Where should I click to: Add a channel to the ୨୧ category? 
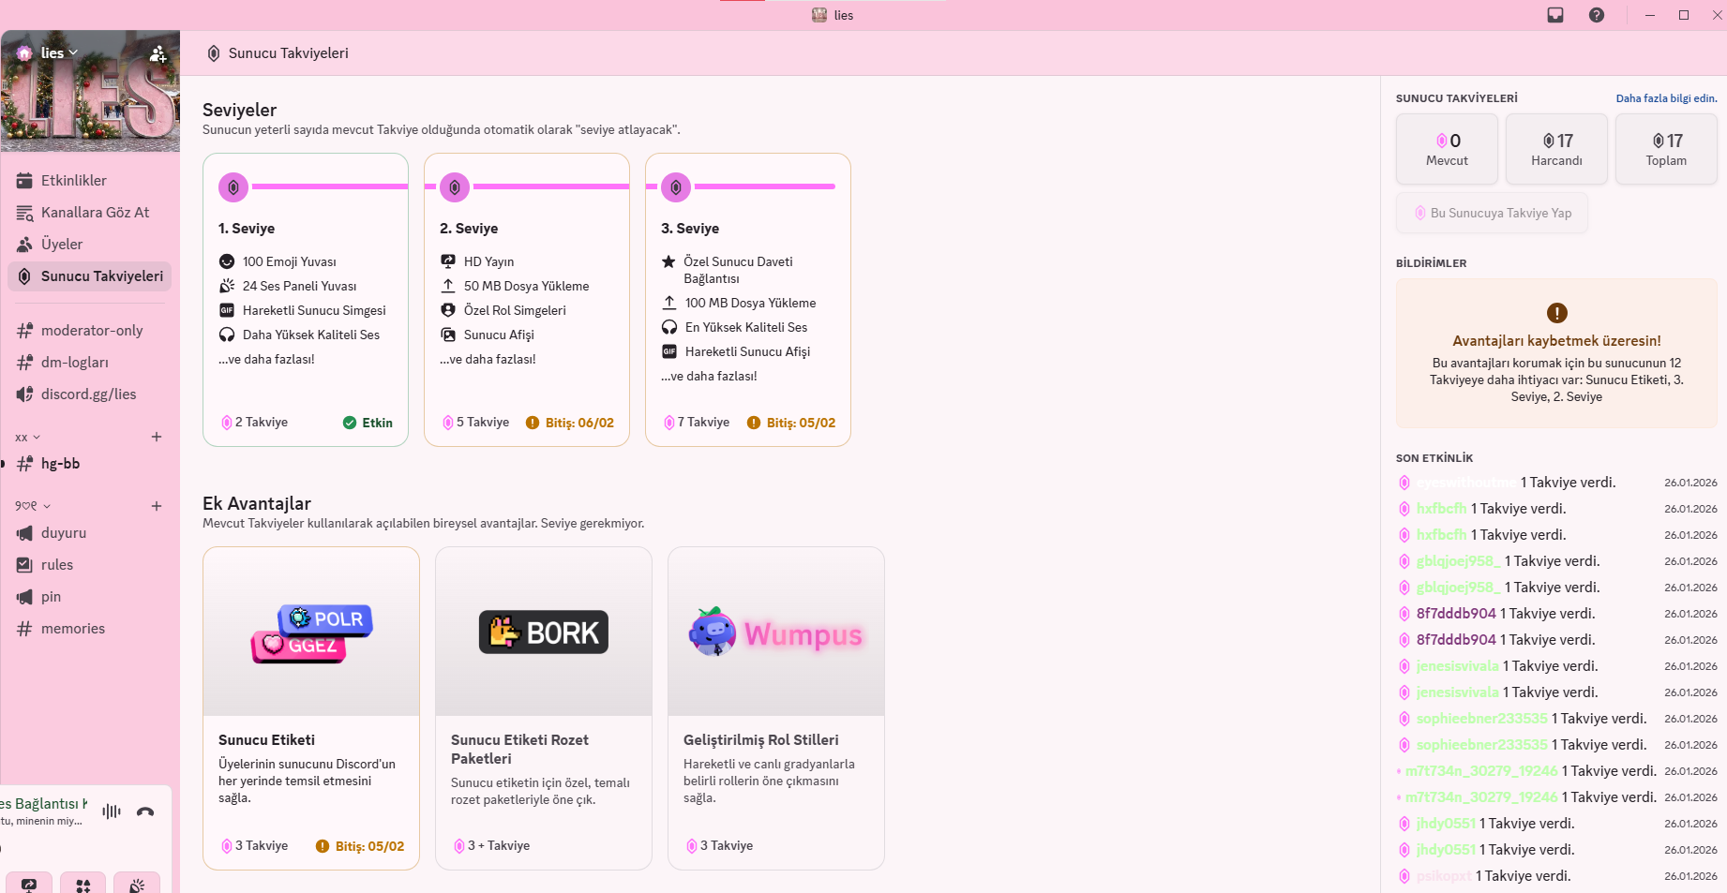157,506
